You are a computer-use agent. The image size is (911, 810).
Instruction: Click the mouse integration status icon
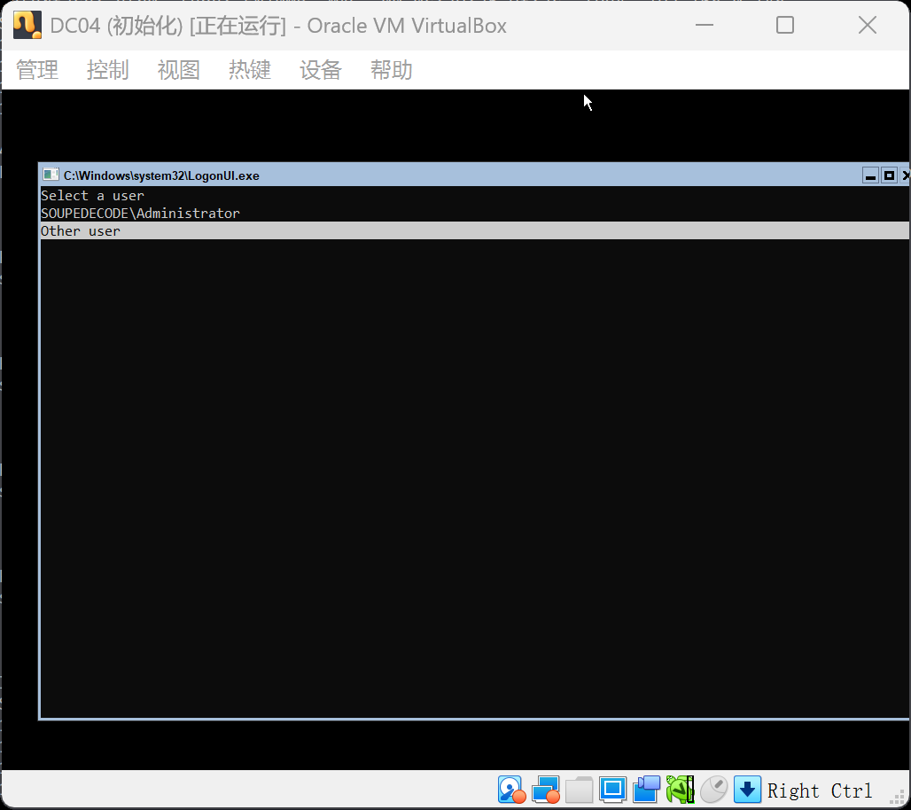coord(713,789)
